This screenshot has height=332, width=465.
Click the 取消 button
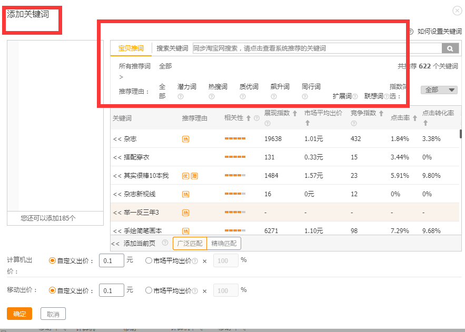tap(53, 314)
